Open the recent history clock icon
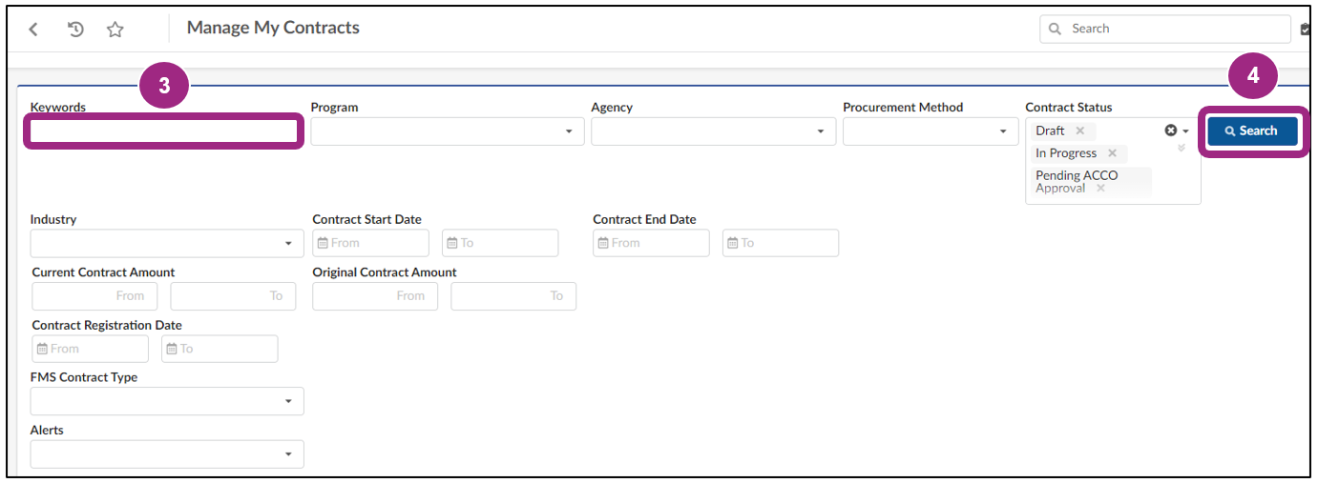 (x=75, y=30)
